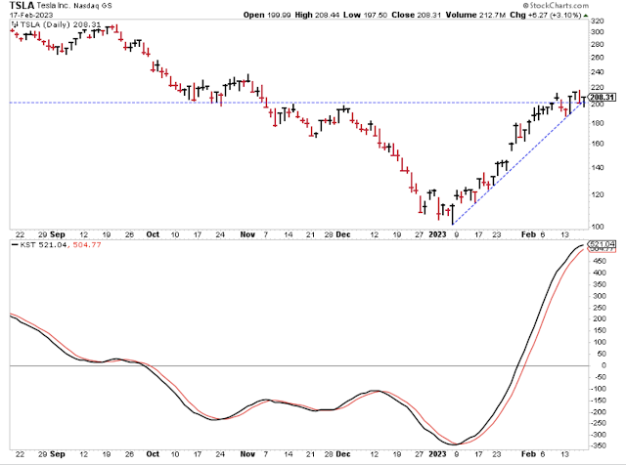
Task: Click the 160 price axis label
Action: pos(598,144)
